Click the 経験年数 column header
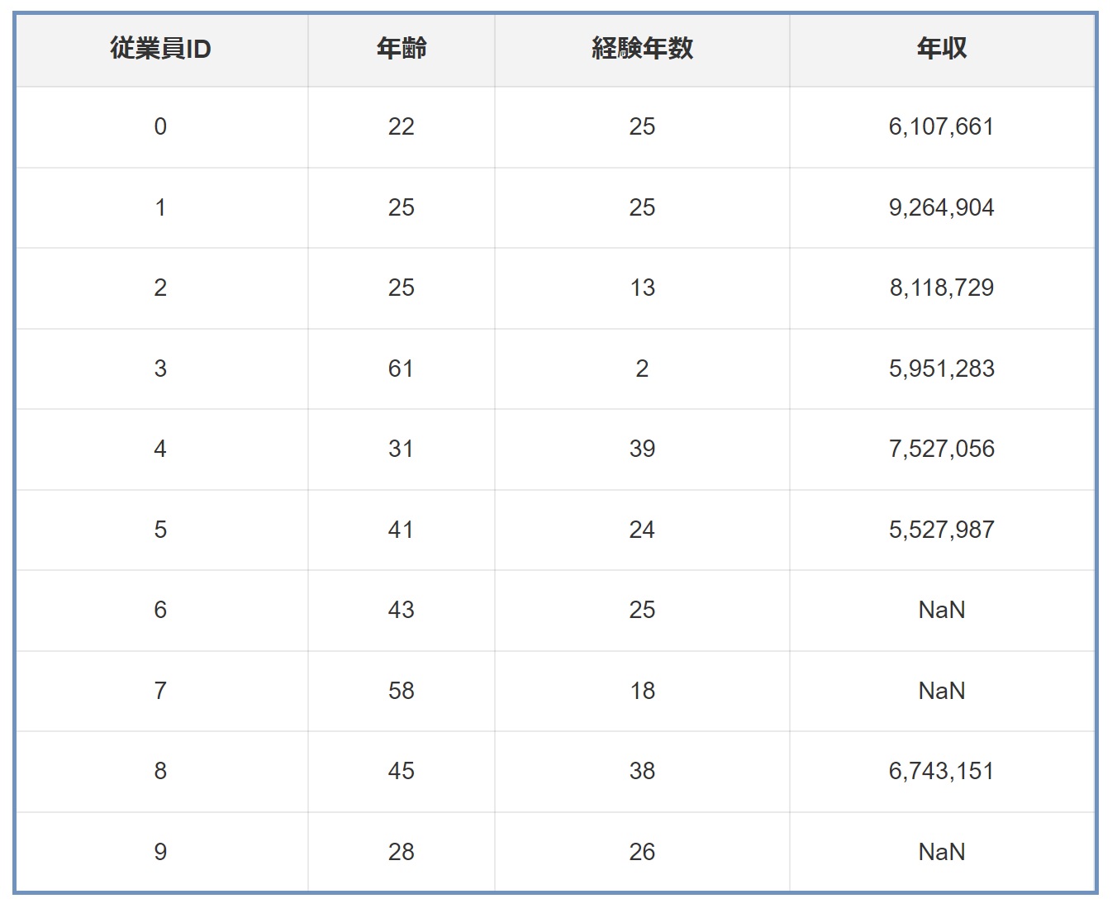 (x=642, y=49)
